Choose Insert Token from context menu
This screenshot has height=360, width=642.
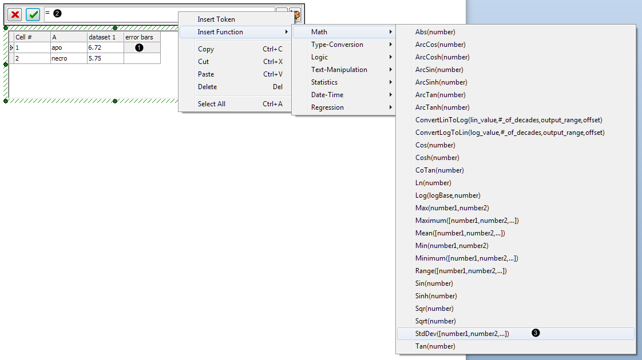point(216,19)
